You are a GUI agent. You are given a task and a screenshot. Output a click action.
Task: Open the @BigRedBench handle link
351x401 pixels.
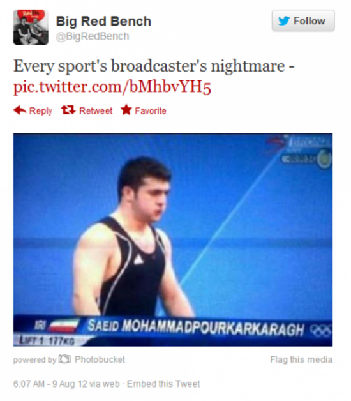93,36
